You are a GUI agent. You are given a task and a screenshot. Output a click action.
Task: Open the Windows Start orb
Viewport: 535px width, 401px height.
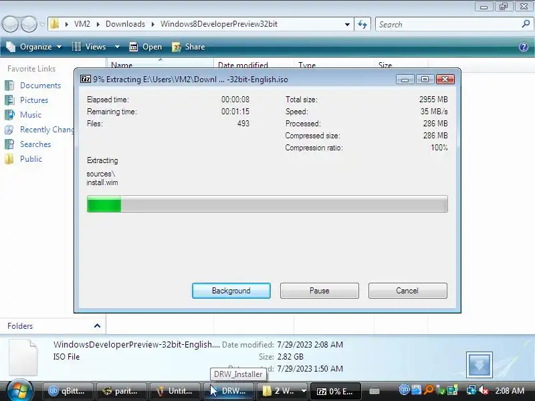(x=19, y=390)
